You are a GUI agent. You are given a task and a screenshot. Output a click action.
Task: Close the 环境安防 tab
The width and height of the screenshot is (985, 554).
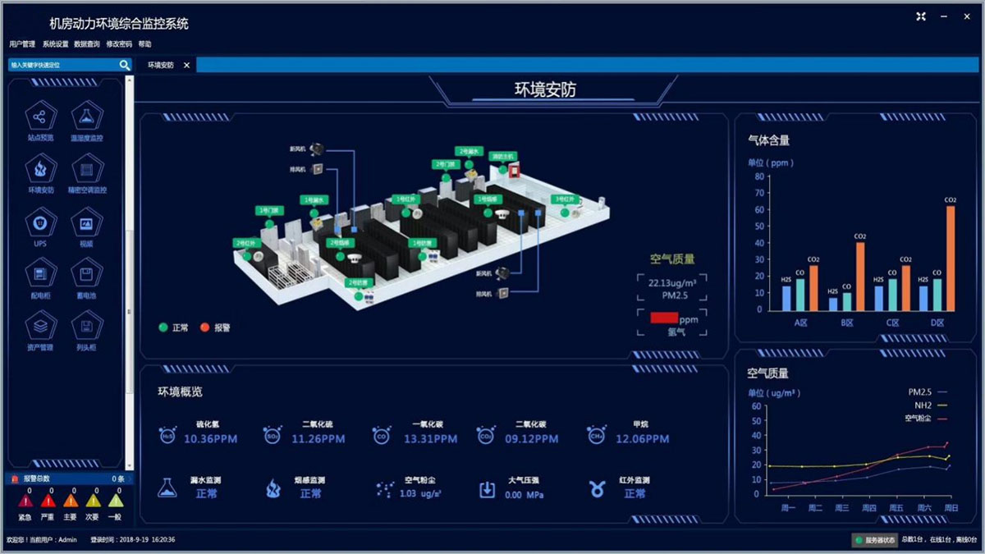click(x=186, y=65)
